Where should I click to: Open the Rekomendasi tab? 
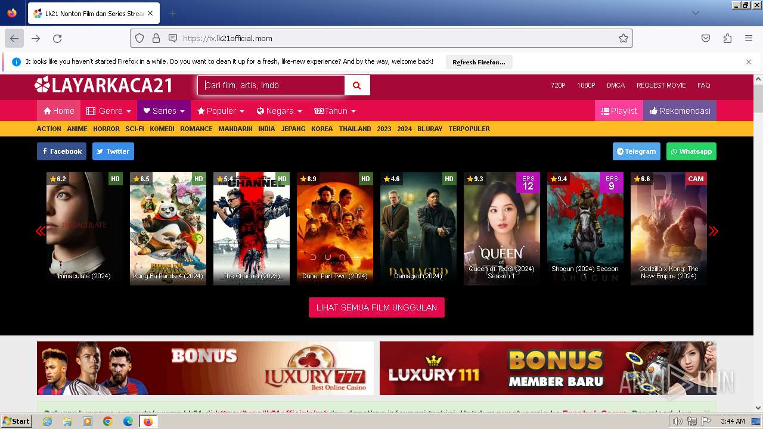(680, 111)
